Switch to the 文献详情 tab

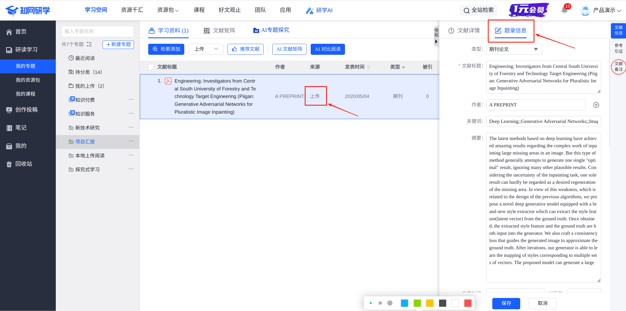point(464,31)
